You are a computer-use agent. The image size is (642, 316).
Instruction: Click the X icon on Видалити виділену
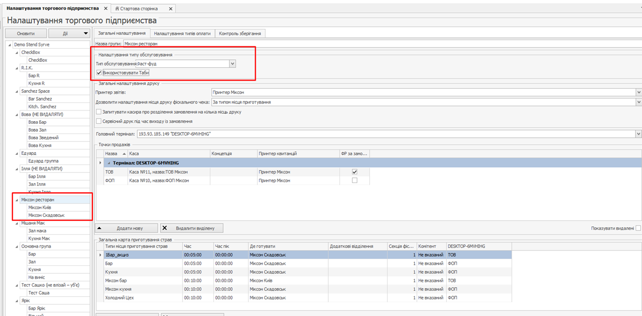point(164,228)
